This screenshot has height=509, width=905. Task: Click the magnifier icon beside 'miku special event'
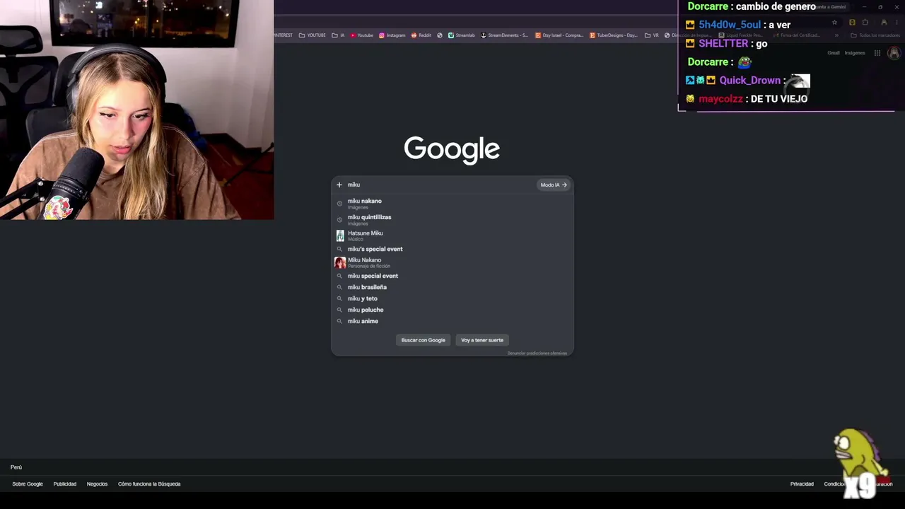pyautogui.click(x=339, y=276)
